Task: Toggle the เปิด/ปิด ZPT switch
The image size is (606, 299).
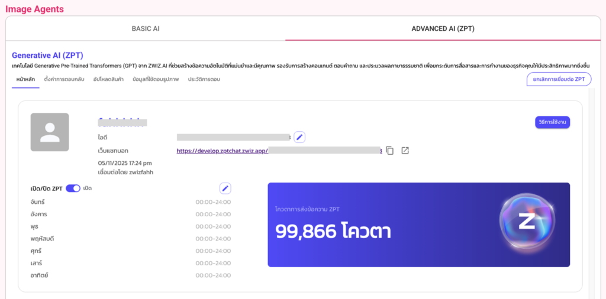Action: [73, 188]
